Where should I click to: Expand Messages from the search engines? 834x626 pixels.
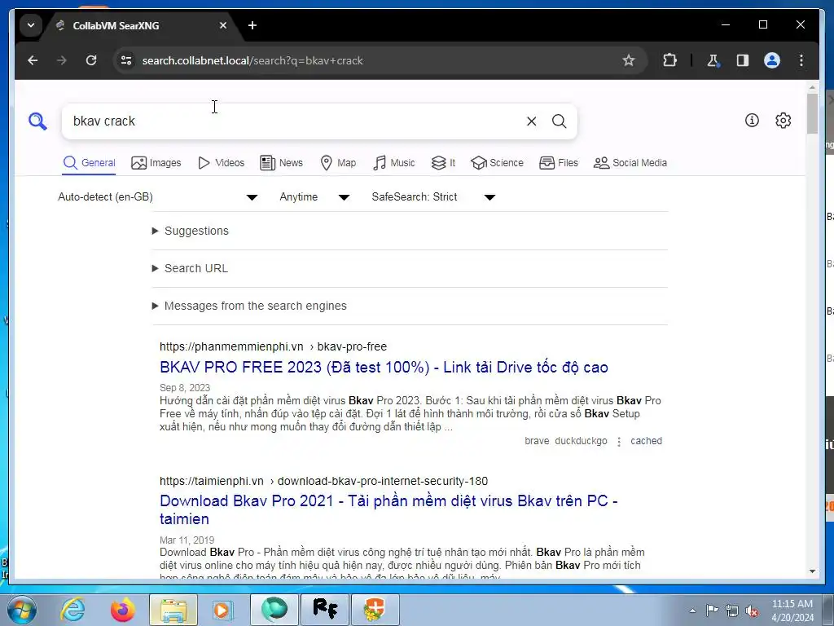click(x=249, y=306)
